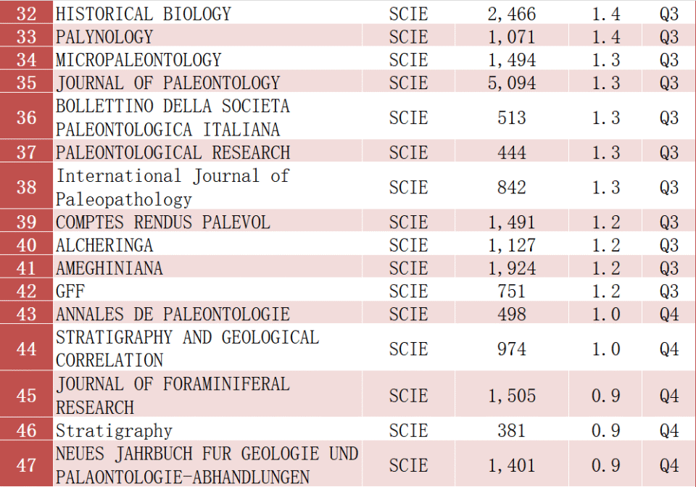The height and width of the screenshot is (487, 696).
Task: Click the GFF journal name
Action: [x=70, y=291]
